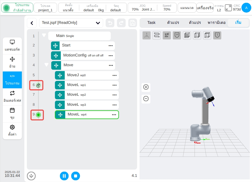The image size is (252, 182).
Task: Open MoveL wp1 more options
Action: [x=115, y=85]
